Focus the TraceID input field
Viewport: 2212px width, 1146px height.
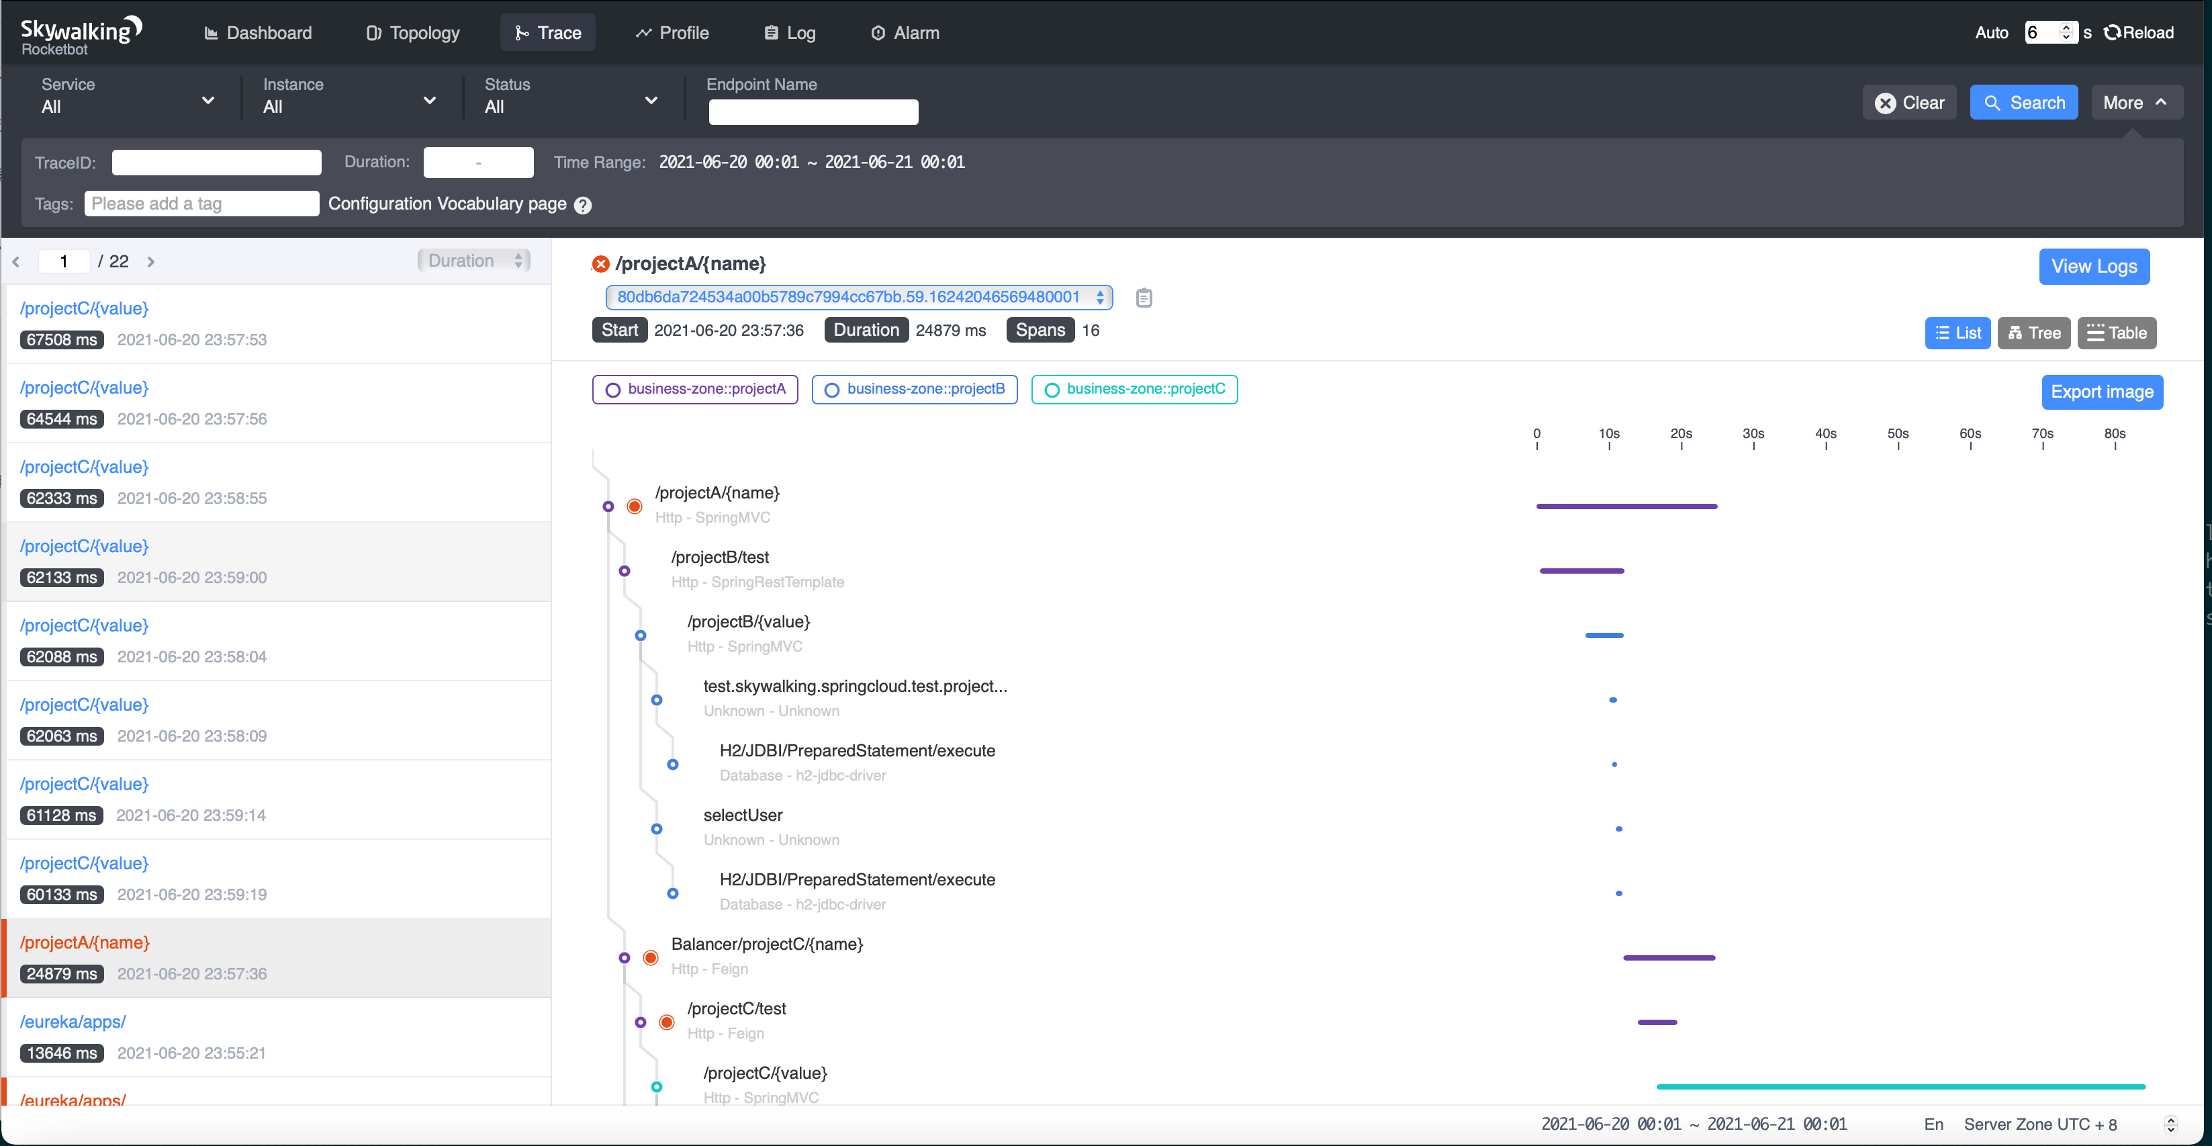pyautogui.click(x=216, y=163)
